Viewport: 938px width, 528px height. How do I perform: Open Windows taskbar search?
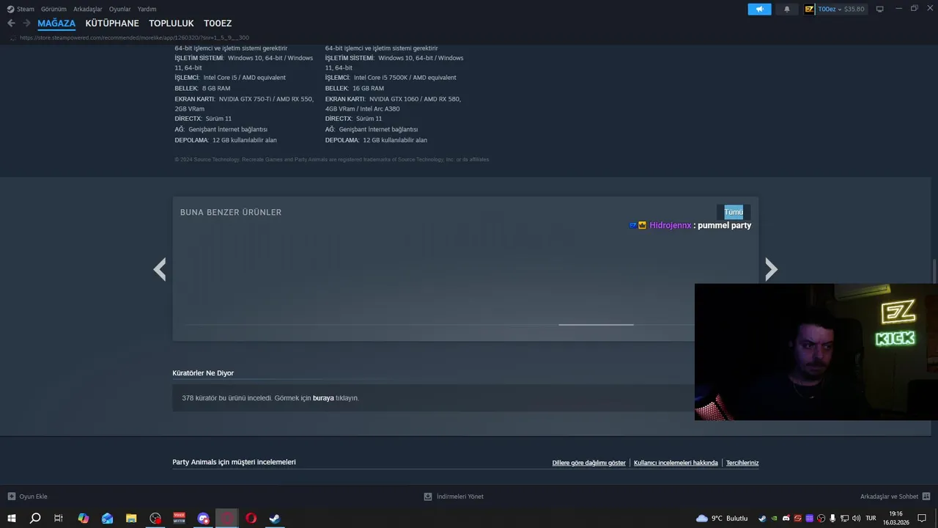coord(34,518)
